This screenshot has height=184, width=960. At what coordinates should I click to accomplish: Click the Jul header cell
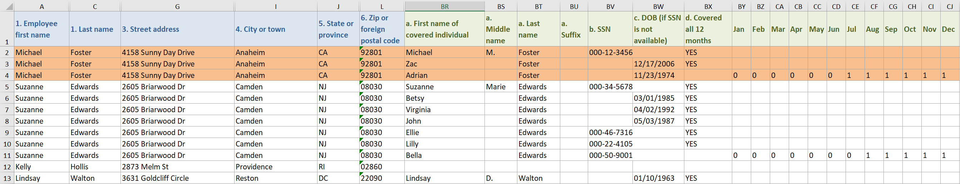coord(855,29)
